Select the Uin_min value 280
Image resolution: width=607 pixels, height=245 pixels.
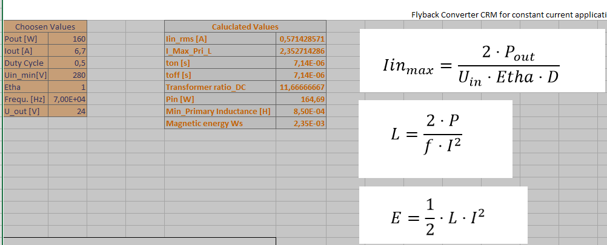click(x=68, y=75)
